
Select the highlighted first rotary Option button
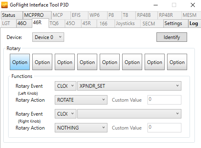pos(20,62)
